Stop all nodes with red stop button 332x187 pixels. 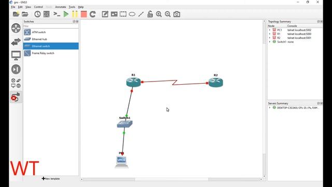point(84,14)
